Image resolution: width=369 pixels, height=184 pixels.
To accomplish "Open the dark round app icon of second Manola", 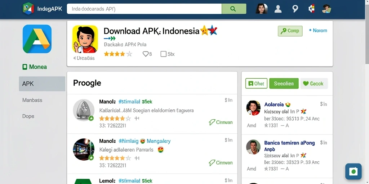I will tap(84, 149).
